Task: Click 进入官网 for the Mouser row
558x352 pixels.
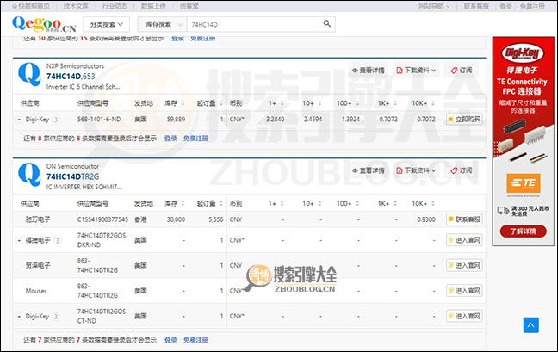Action: (464, 291)
